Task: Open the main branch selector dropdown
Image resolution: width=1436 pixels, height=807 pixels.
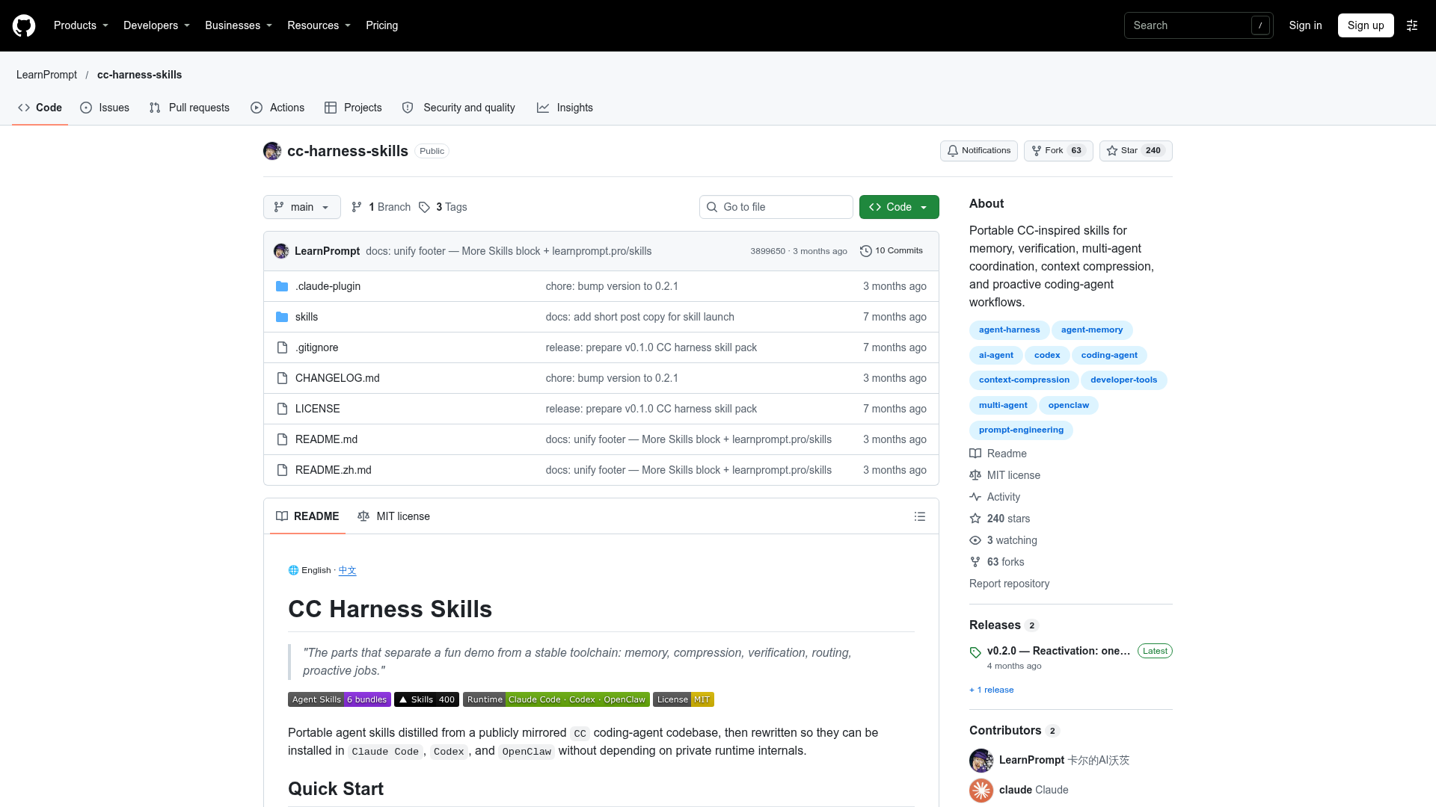Action: click(302, 207)
